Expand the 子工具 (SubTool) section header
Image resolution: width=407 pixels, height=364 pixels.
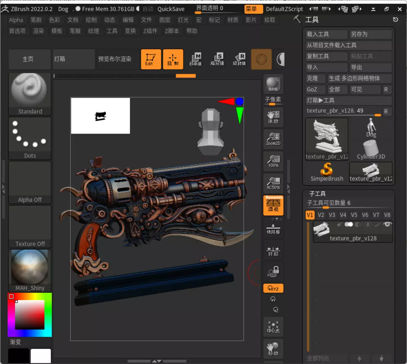pyautogui.click(x=318, y=194)
